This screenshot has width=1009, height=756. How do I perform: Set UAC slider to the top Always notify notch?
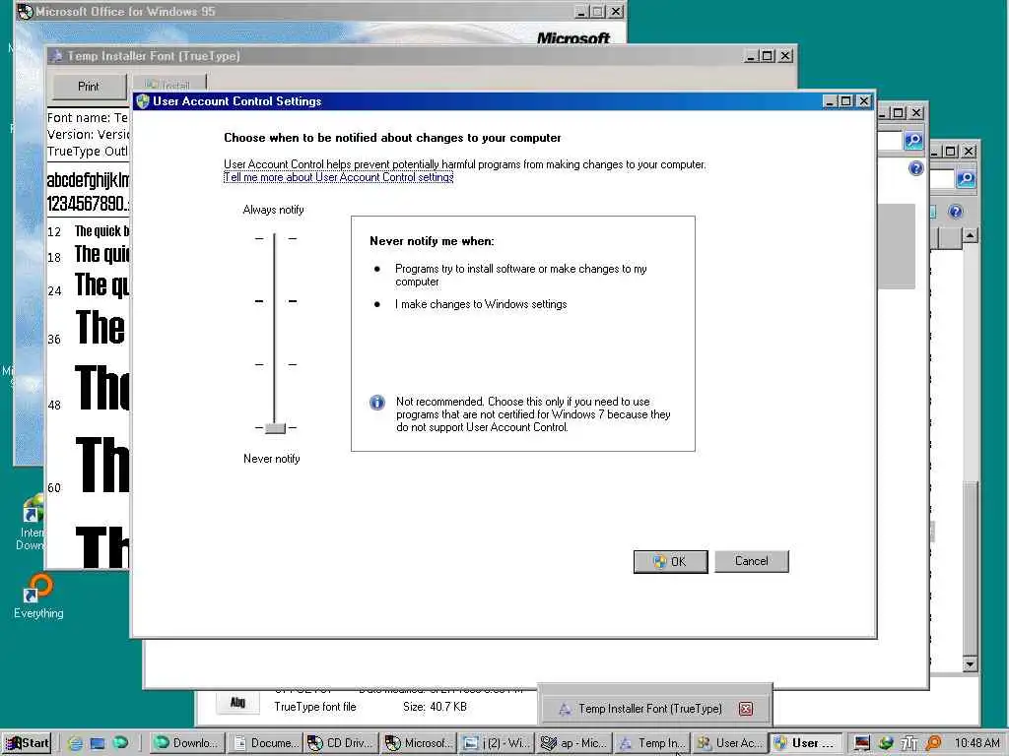(275, 238)
